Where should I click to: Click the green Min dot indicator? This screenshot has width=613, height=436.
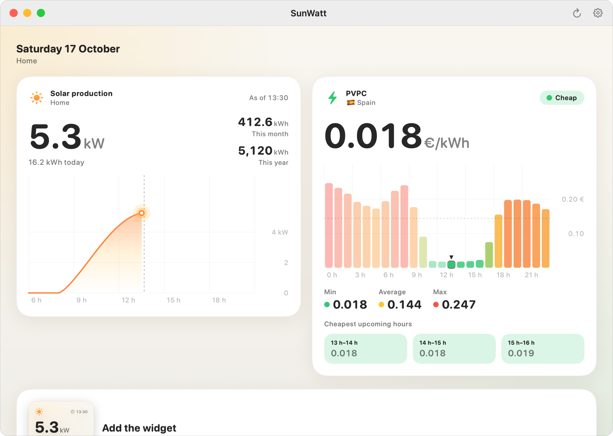(327, 305)
